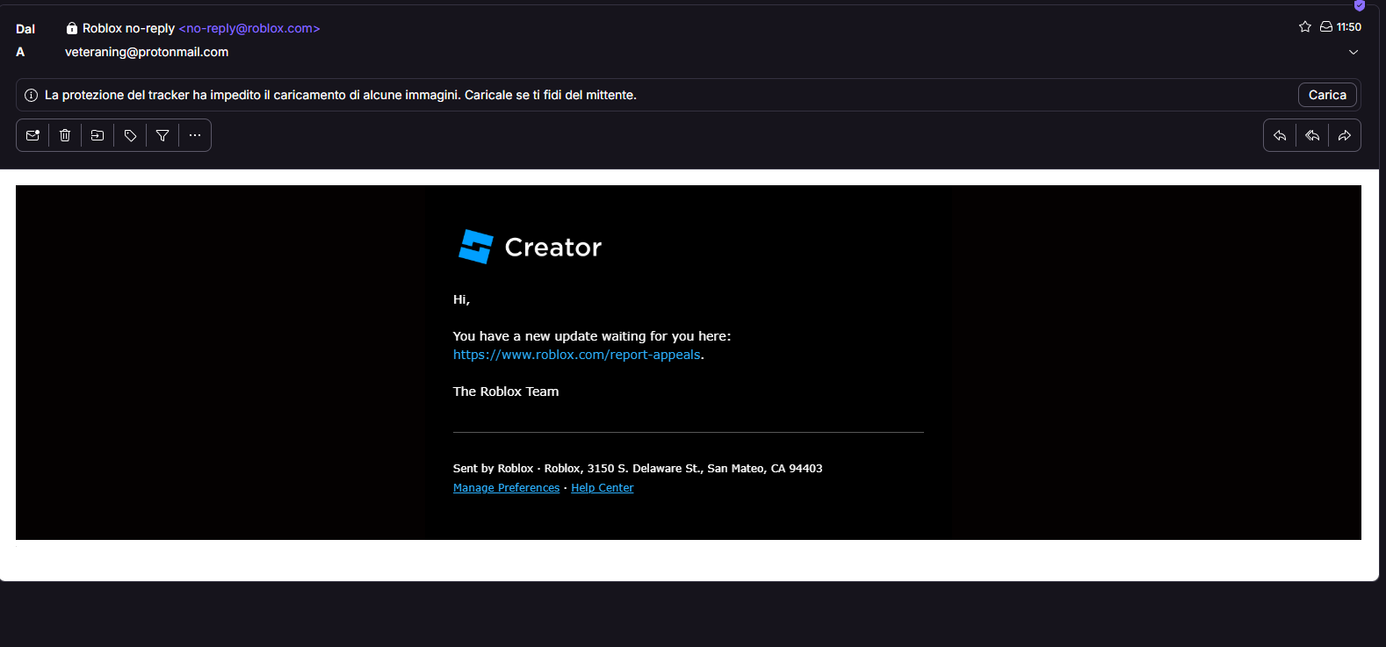Screen dimensions: 1386x647
Task: Star this message
Action: coord(1305,26)
